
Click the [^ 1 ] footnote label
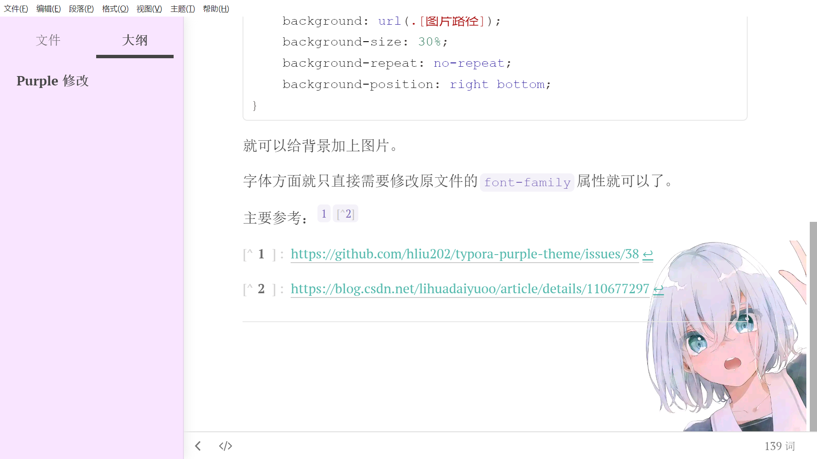(x=260, y=255)
